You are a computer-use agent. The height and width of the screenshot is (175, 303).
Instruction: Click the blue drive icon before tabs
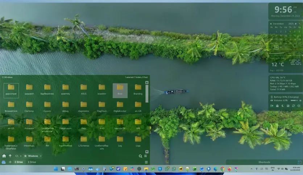(4, 162)
